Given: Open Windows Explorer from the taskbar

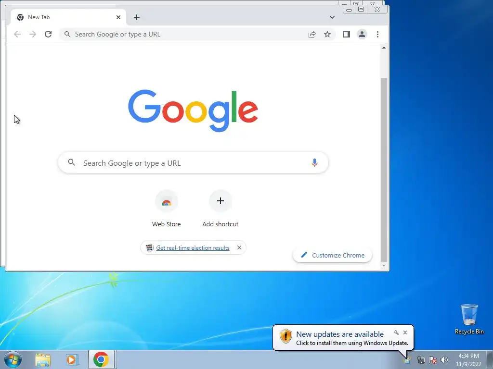Looking at the screenshot, I should coord(43,360).
